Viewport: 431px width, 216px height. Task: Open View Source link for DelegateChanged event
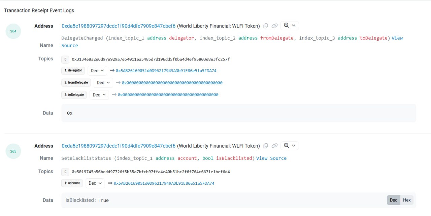point(397,38)
